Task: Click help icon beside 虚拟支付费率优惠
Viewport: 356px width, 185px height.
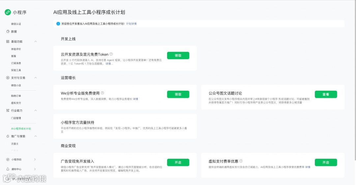Action: coord(241,161)
